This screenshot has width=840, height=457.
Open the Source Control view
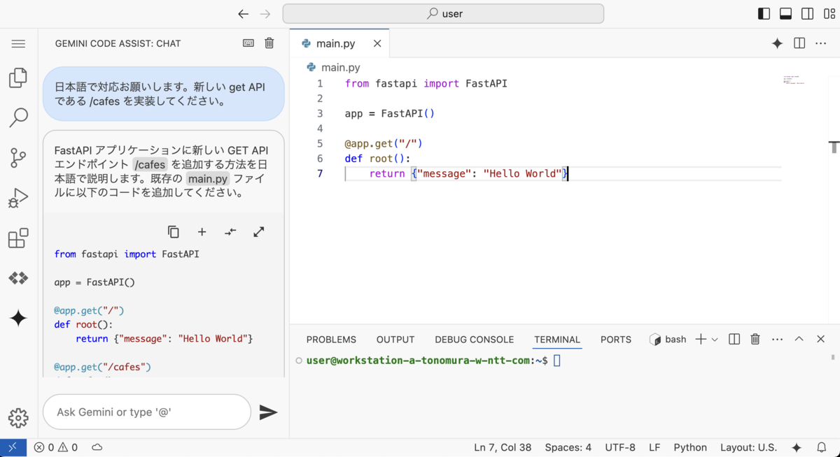click(18, 158)
